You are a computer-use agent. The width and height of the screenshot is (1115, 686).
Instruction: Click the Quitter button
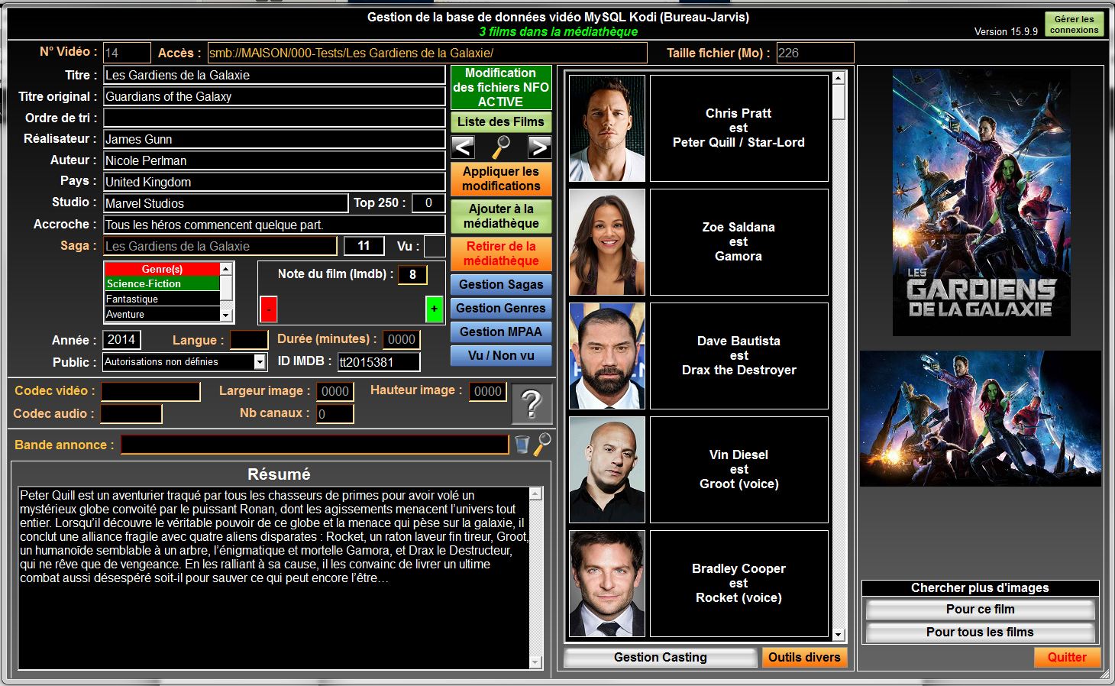(1067, 657)
